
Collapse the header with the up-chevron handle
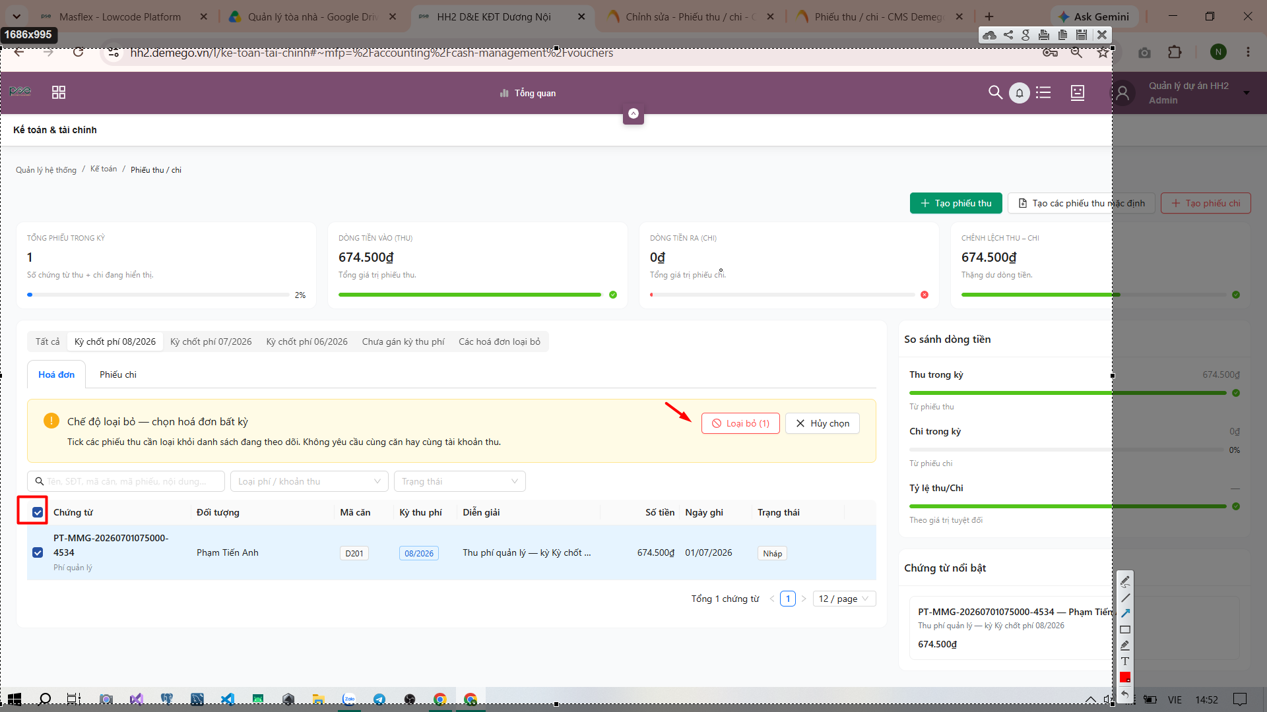point(633,113)
